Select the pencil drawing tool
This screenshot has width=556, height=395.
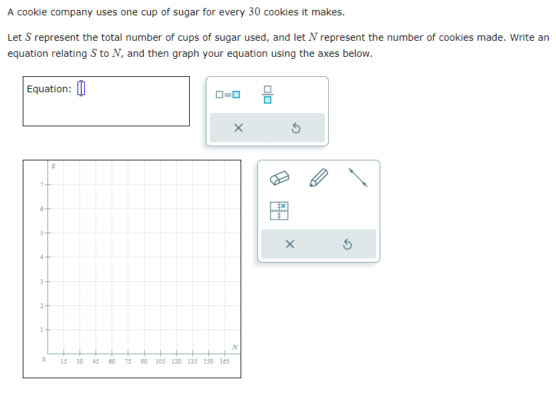tap(318, 177)
